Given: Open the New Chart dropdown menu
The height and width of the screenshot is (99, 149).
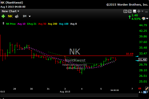Looking at the screenshot, I should click(10, 11).
